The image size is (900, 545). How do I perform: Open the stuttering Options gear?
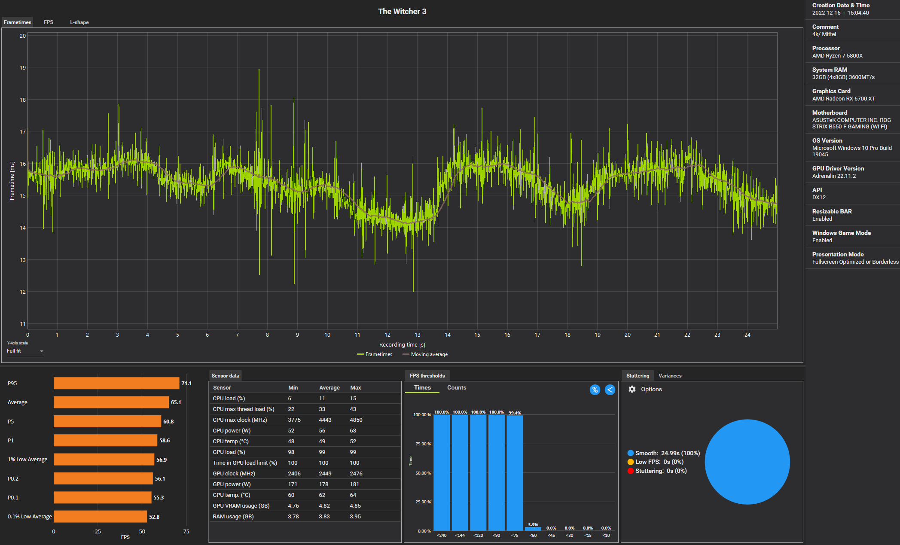pyautogui.click(x=632, y=389)
